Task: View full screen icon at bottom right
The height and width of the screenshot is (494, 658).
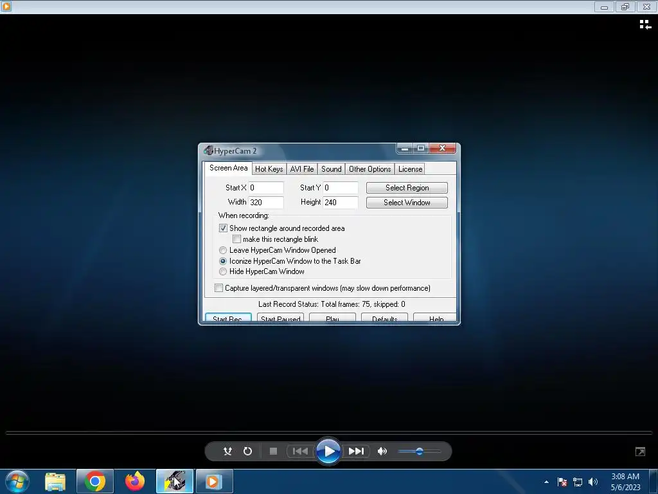Action: point(641,452)
